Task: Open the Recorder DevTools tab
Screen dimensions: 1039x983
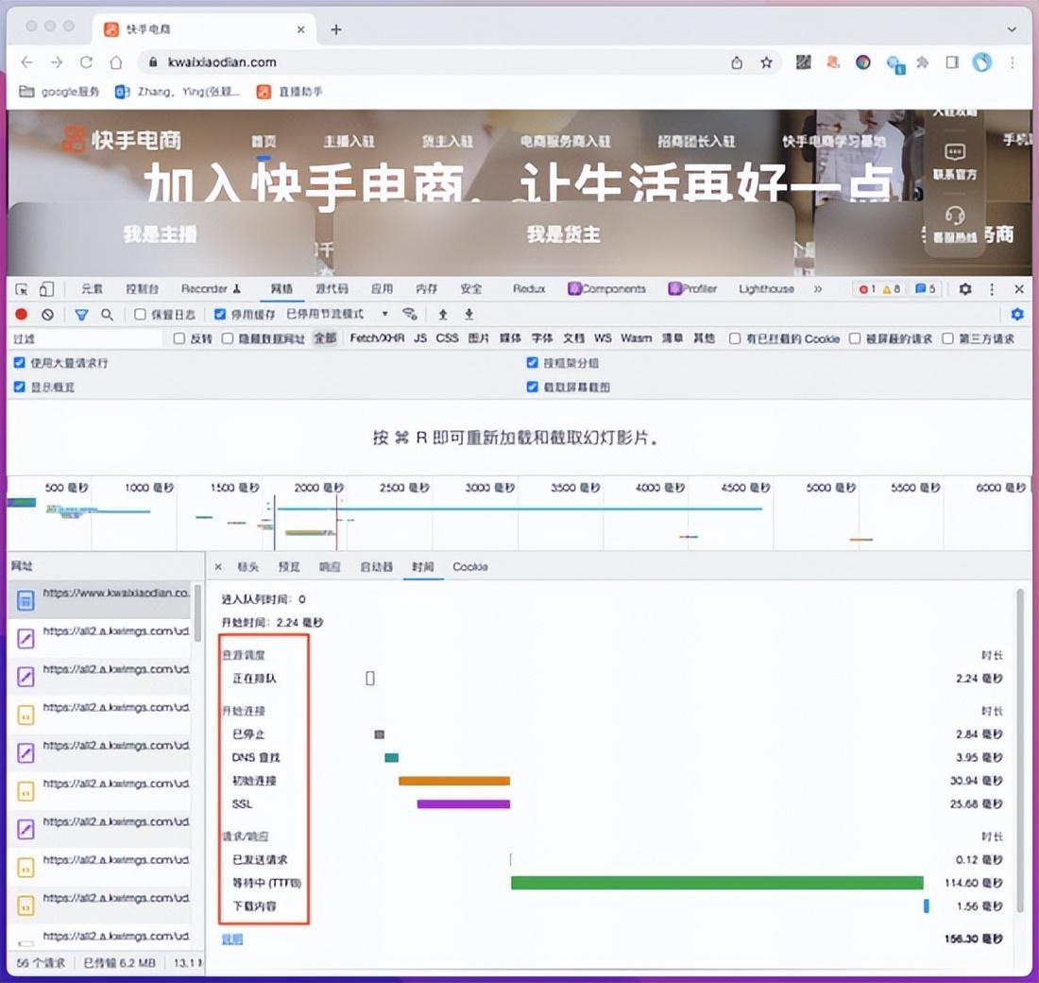Action: [210, 289]
